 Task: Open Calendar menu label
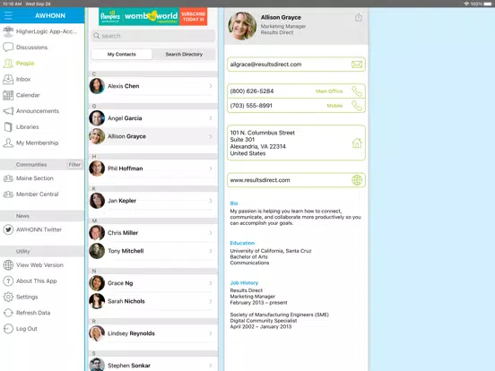coord(28,95)
